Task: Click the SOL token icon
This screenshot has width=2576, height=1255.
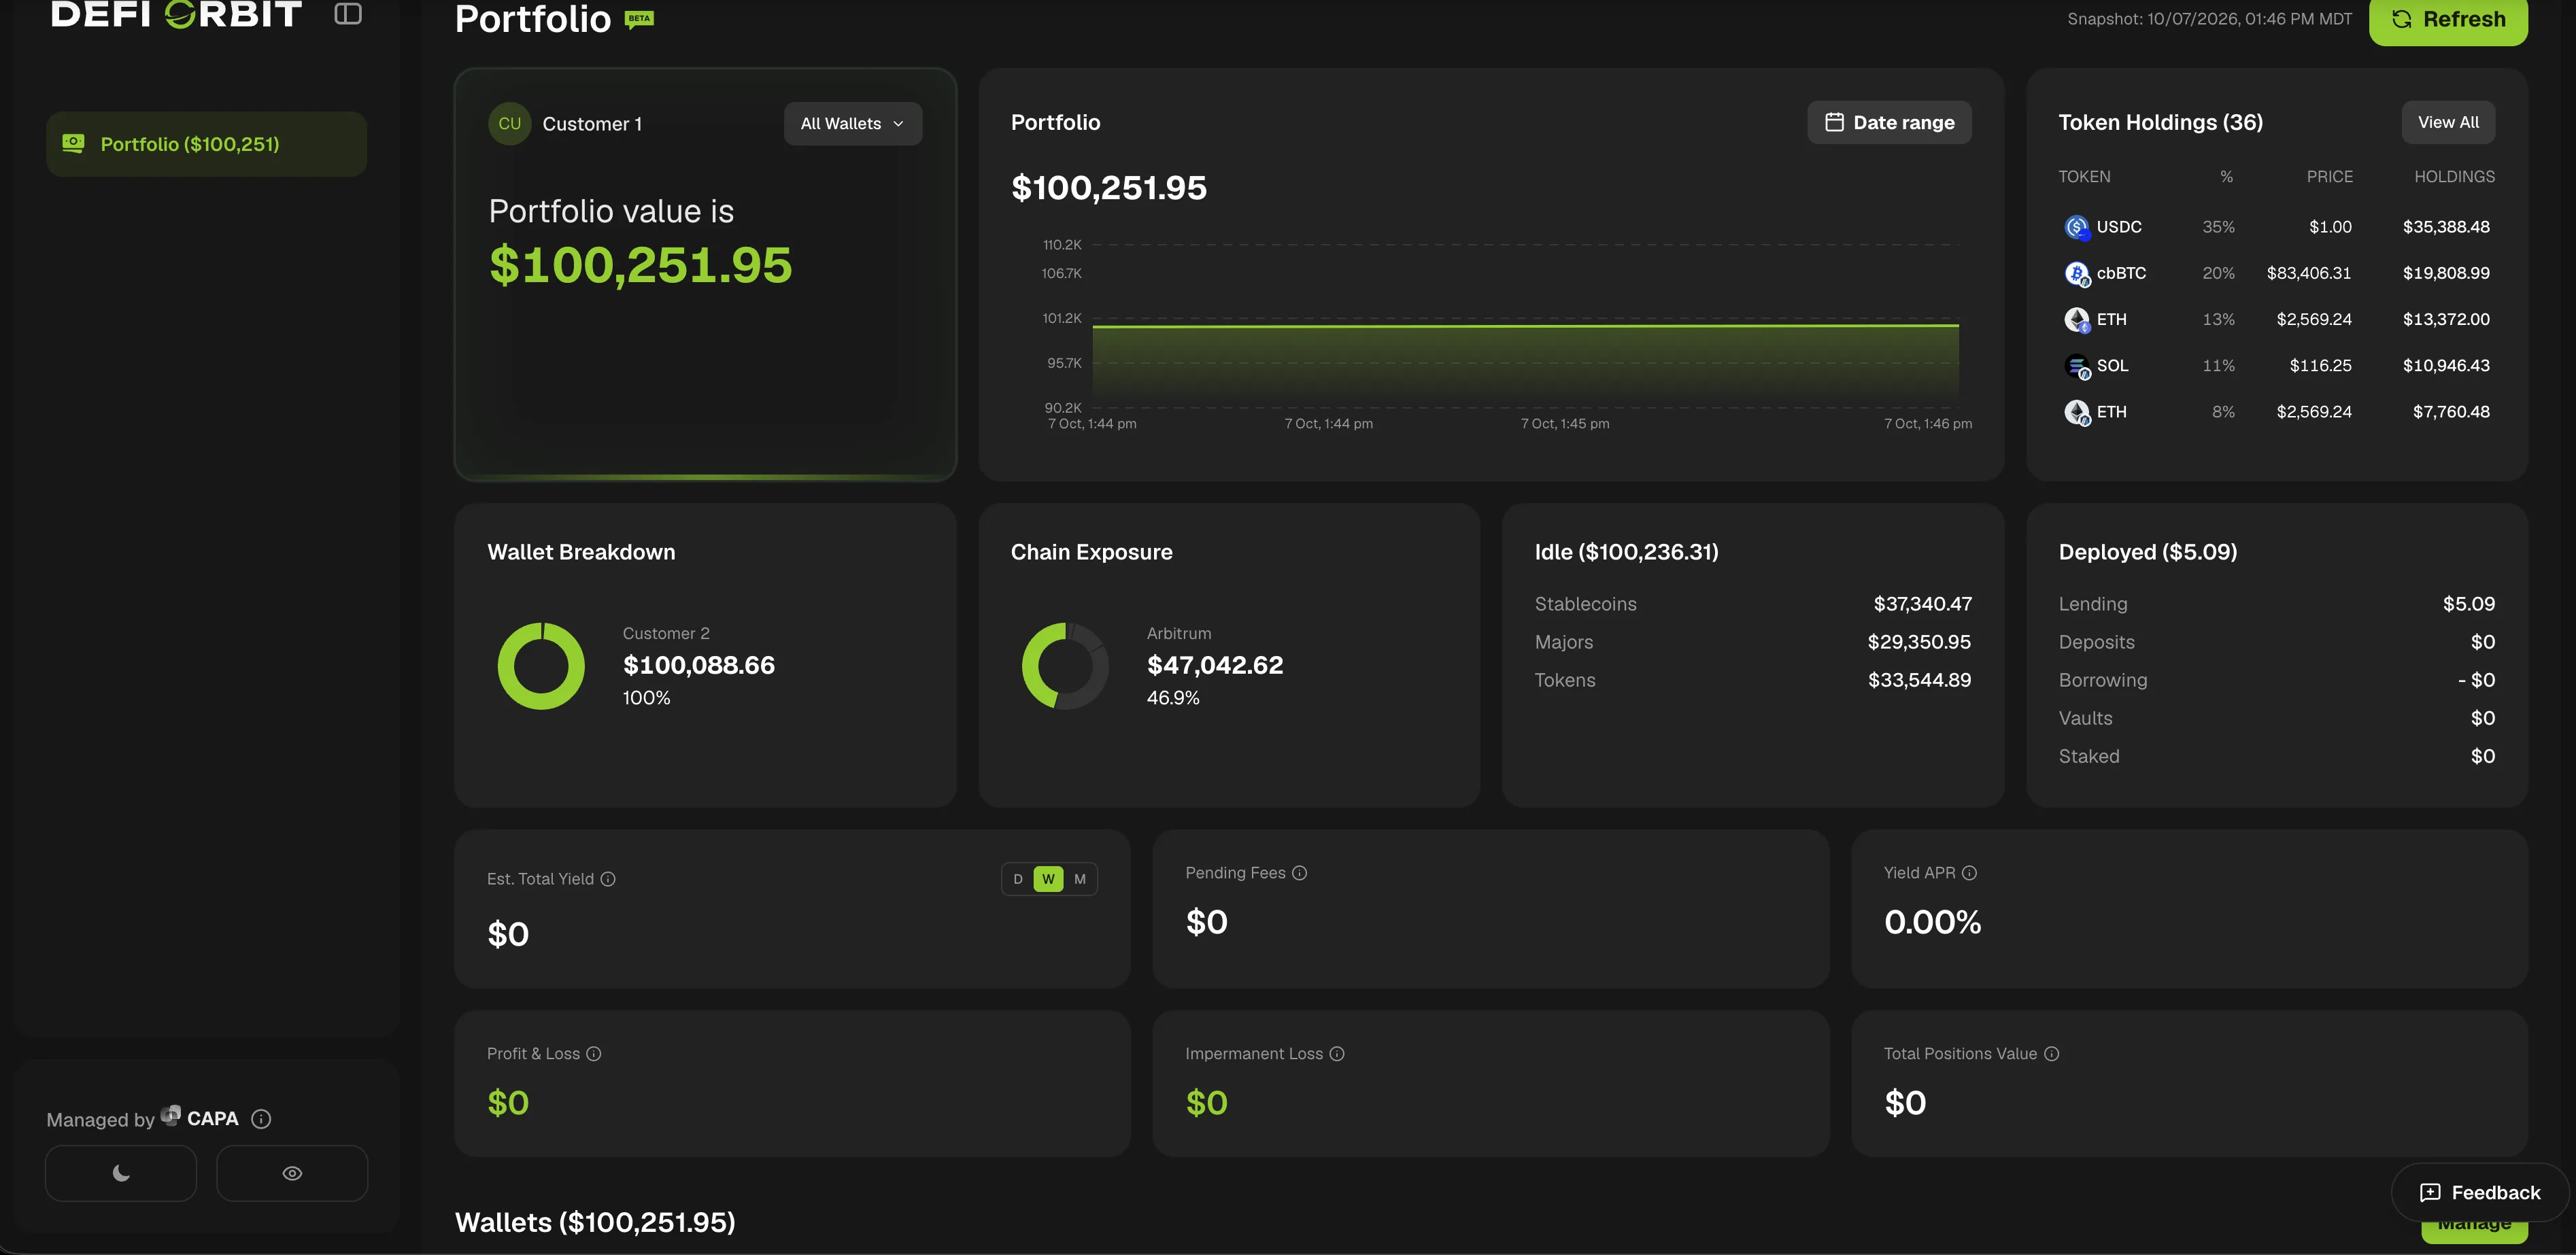Action: [x=2077, y=366]
